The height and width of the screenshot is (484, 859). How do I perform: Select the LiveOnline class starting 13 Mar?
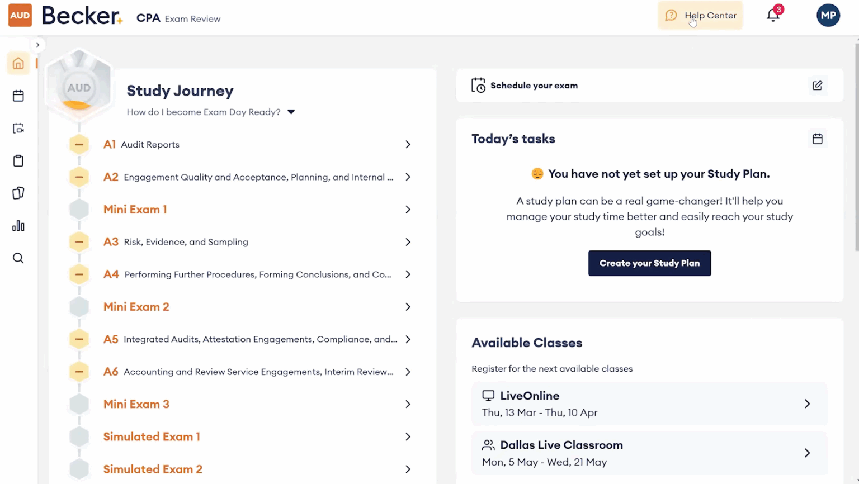[x=649, y=404]
